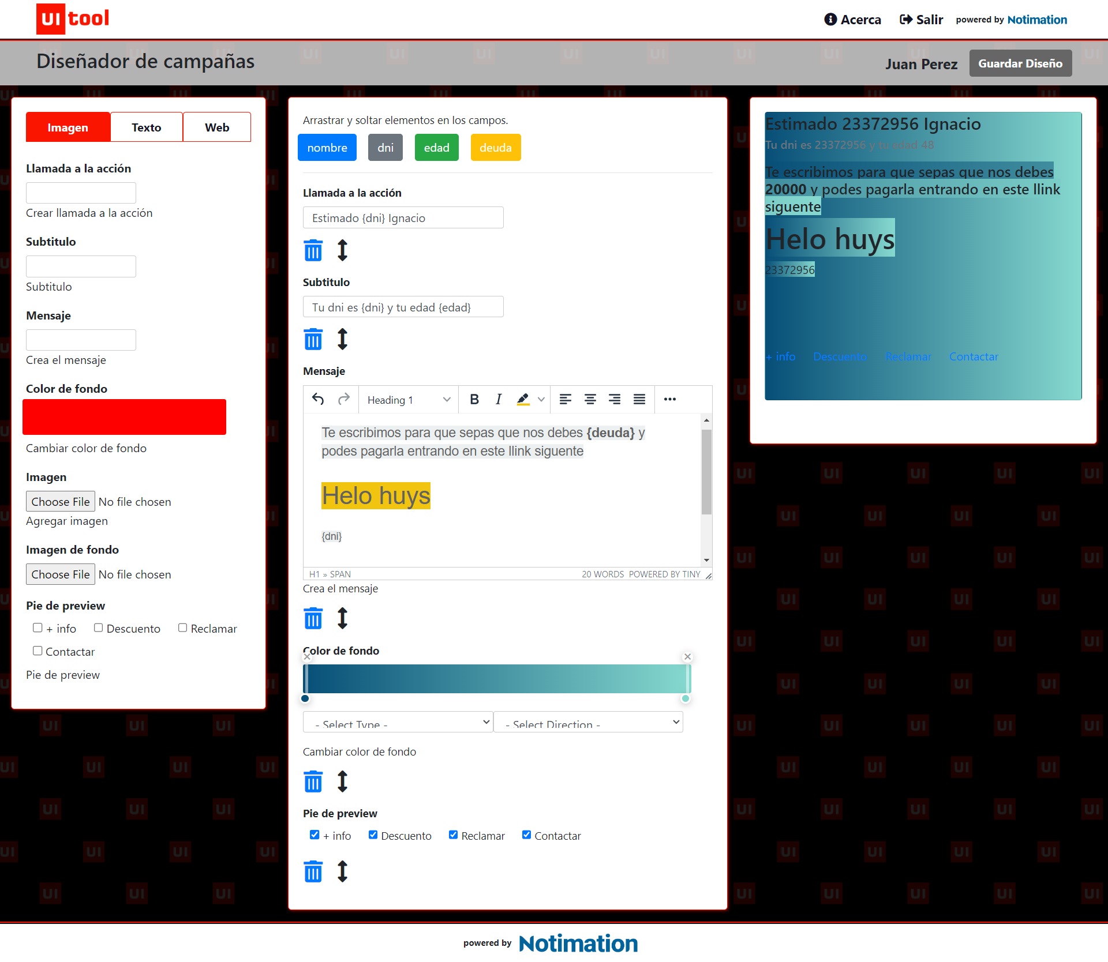Click the undo arrow in the editor toolbar
Image resolution: width=1108 pixels, height=962 pixels.
pos(318,399)
